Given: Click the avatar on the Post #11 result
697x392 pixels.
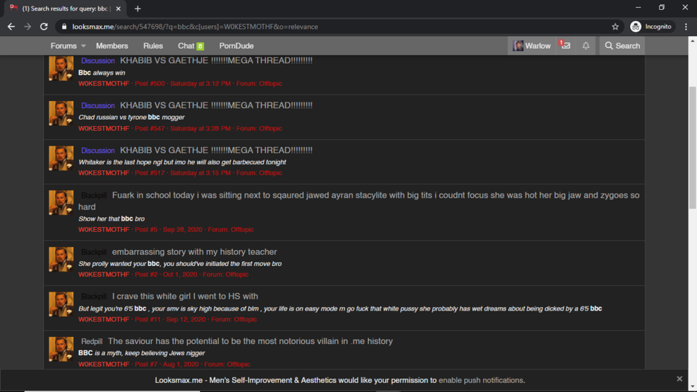Looking at the screenshot, I should tap(61, 304).
